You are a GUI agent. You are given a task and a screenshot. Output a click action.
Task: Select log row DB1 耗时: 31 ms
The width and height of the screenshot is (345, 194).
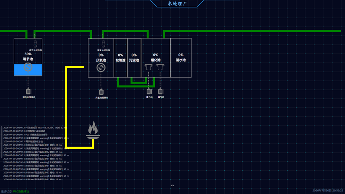(x=32, y=145)
